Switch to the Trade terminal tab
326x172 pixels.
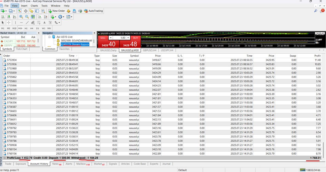(x=8, y=164)
